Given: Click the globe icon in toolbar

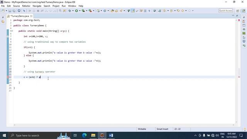Looking at the screenshot, I should 154,11.
